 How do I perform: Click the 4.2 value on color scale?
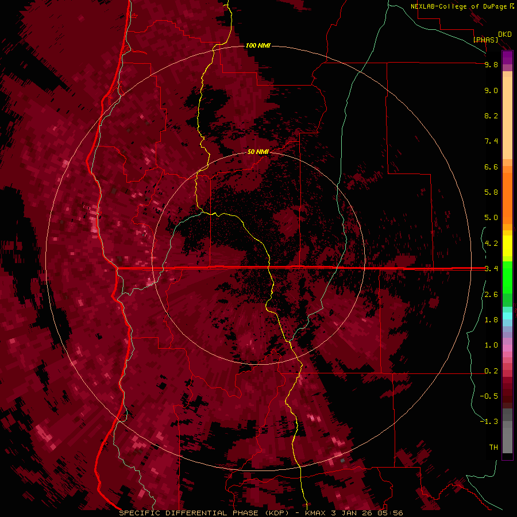point(491,244)
